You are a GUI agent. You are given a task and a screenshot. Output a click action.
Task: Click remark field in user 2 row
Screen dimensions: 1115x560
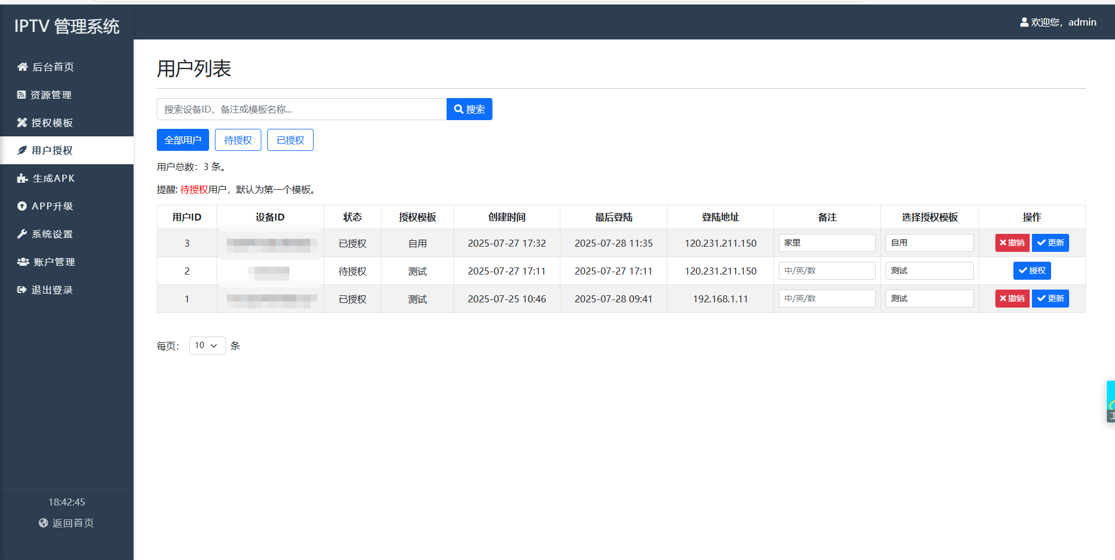[x=827, y=270]
